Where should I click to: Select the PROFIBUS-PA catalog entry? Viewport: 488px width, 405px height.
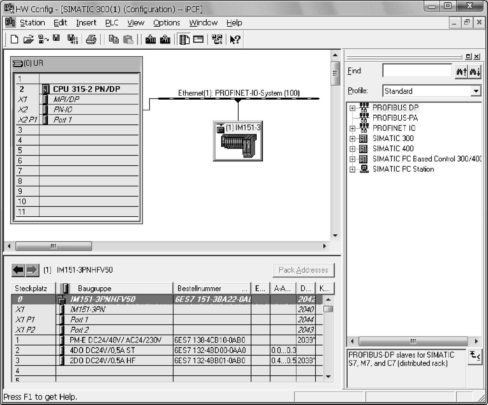(395, 118)
